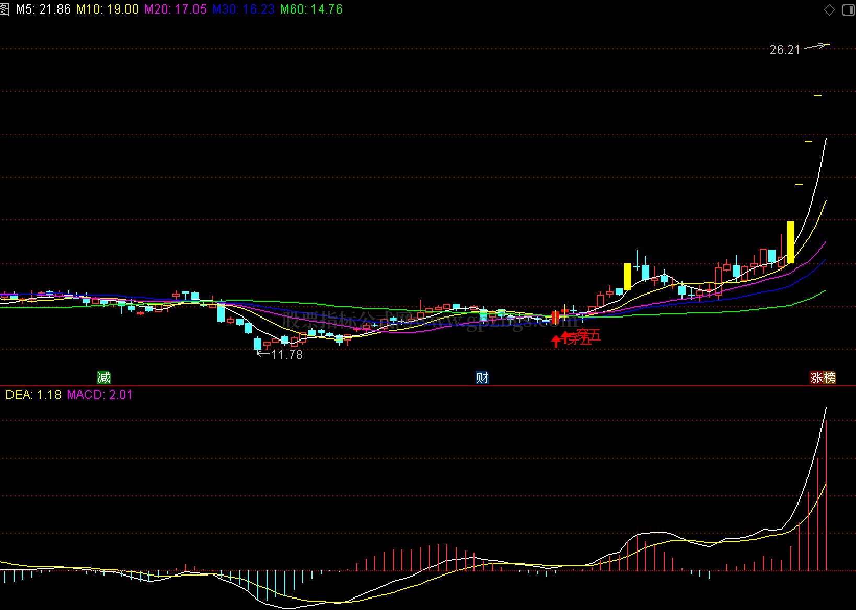The width and height of the screenshot is (856, 610).
Task: Click the red 涨 marker icon
Action: click(x=817, y=377)
